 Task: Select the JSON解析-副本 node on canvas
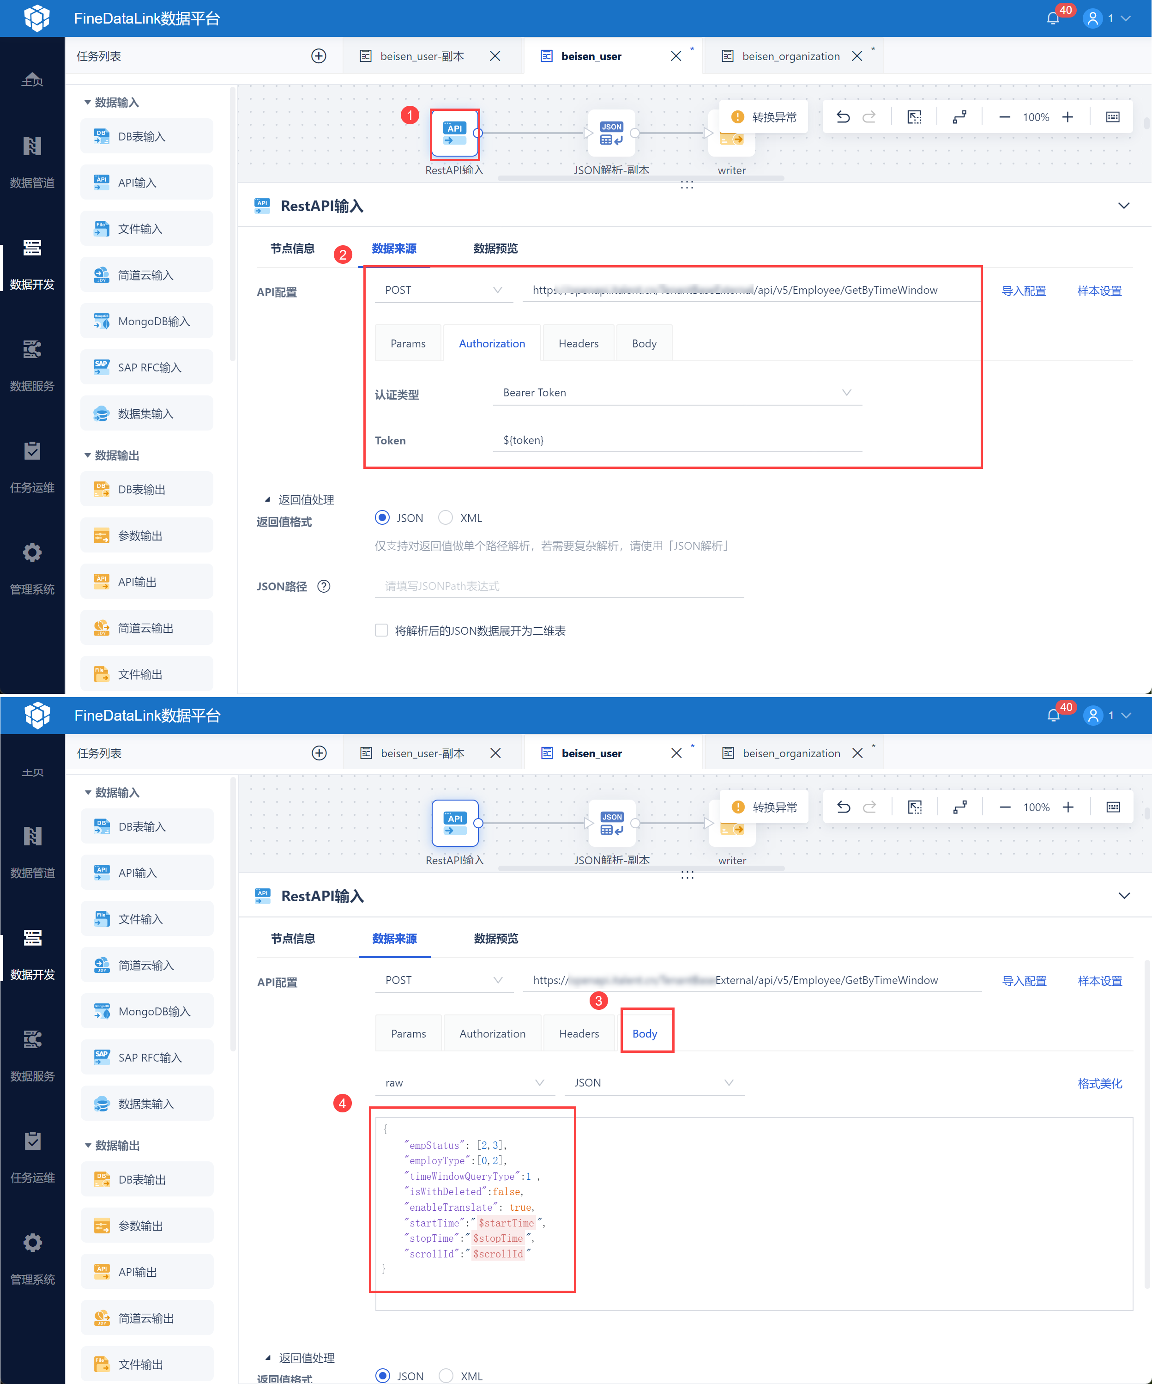(611, 133)
